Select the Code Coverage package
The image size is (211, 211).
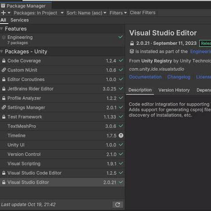[62, 61]
